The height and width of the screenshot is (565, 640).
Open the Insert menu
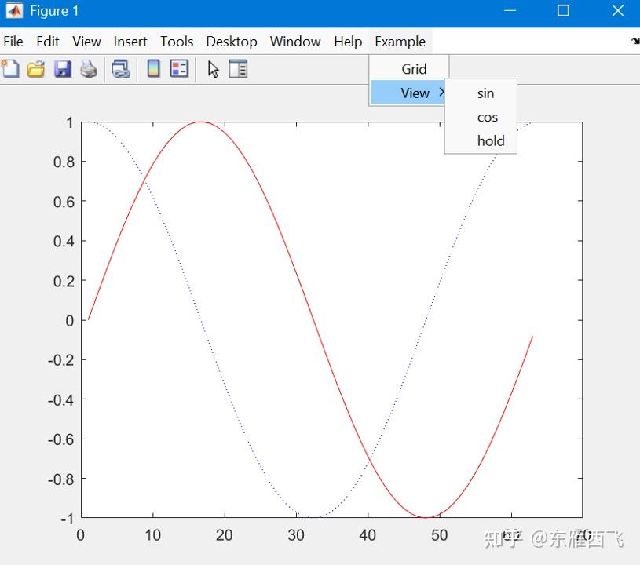point(130,42)
